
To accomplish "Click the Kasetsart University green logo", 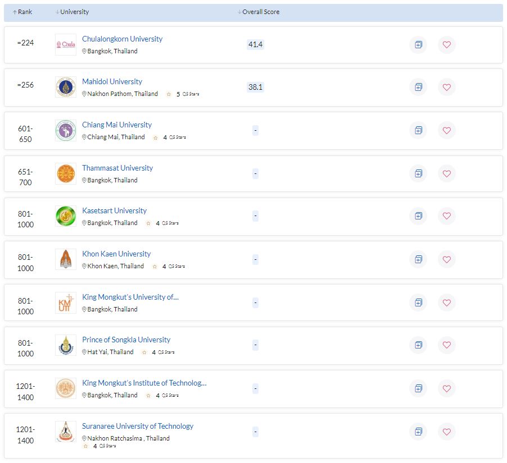I will [66, 216].
